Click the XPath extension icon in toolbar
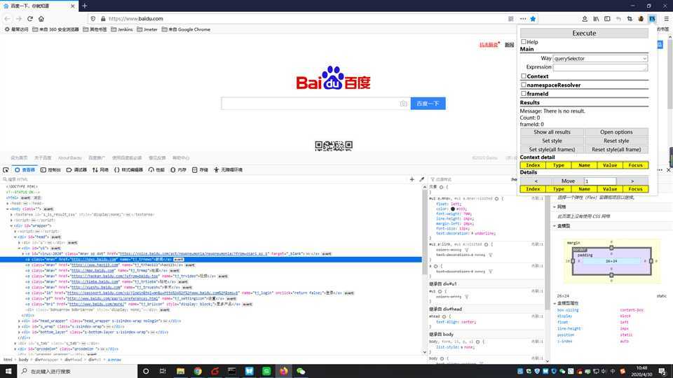Viewport: 673px width, 378px height. coord(652,19)
